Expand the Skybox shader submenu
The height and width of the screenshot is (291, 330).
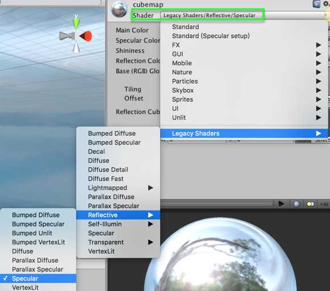244,90
